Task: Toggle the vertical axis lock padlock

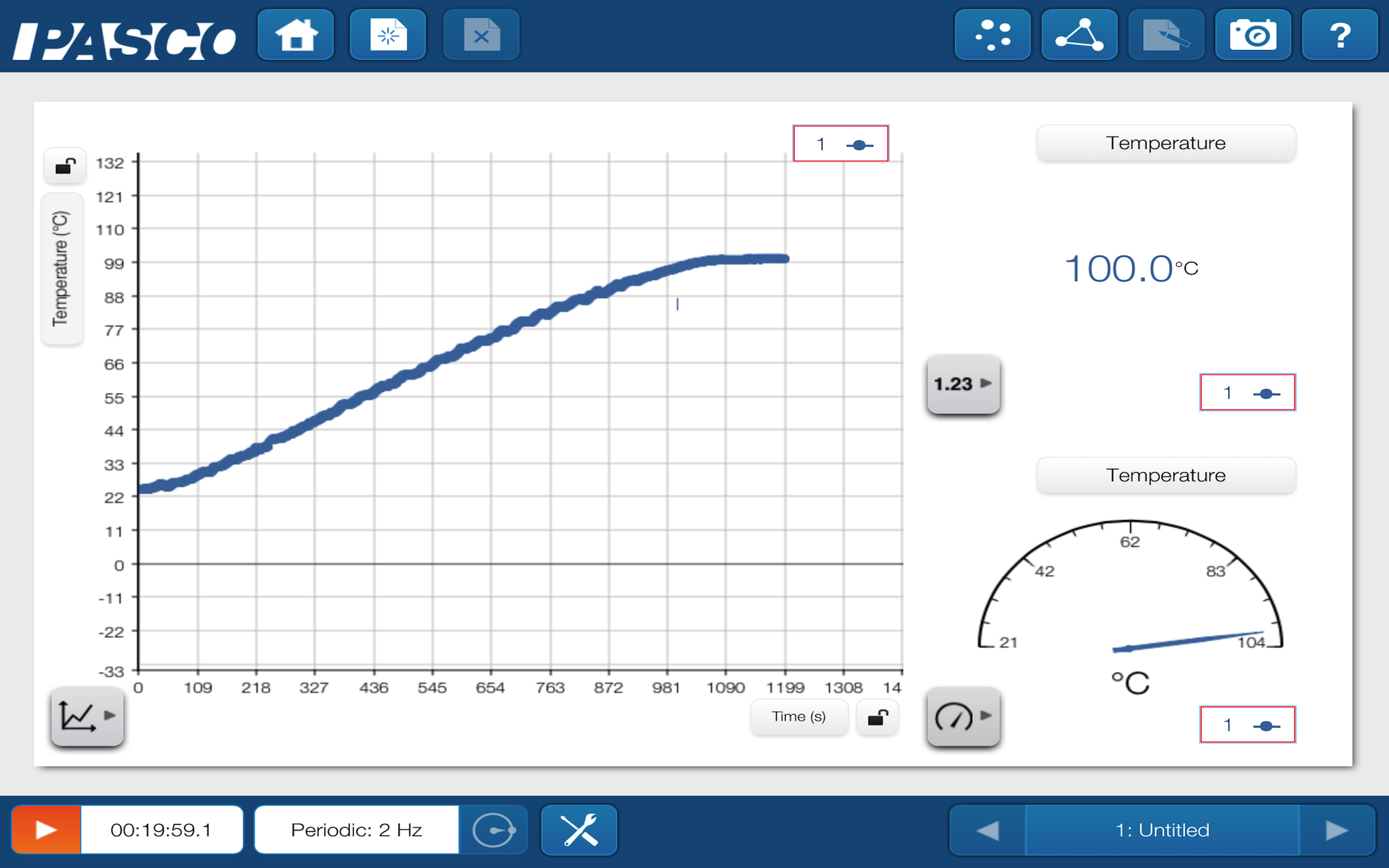Action: 64,166
